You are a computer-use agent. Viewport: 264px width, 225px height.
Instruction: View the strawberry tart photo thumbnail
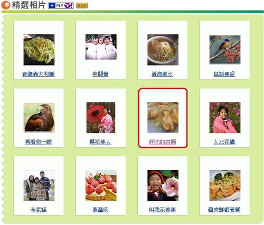[101, 185]
